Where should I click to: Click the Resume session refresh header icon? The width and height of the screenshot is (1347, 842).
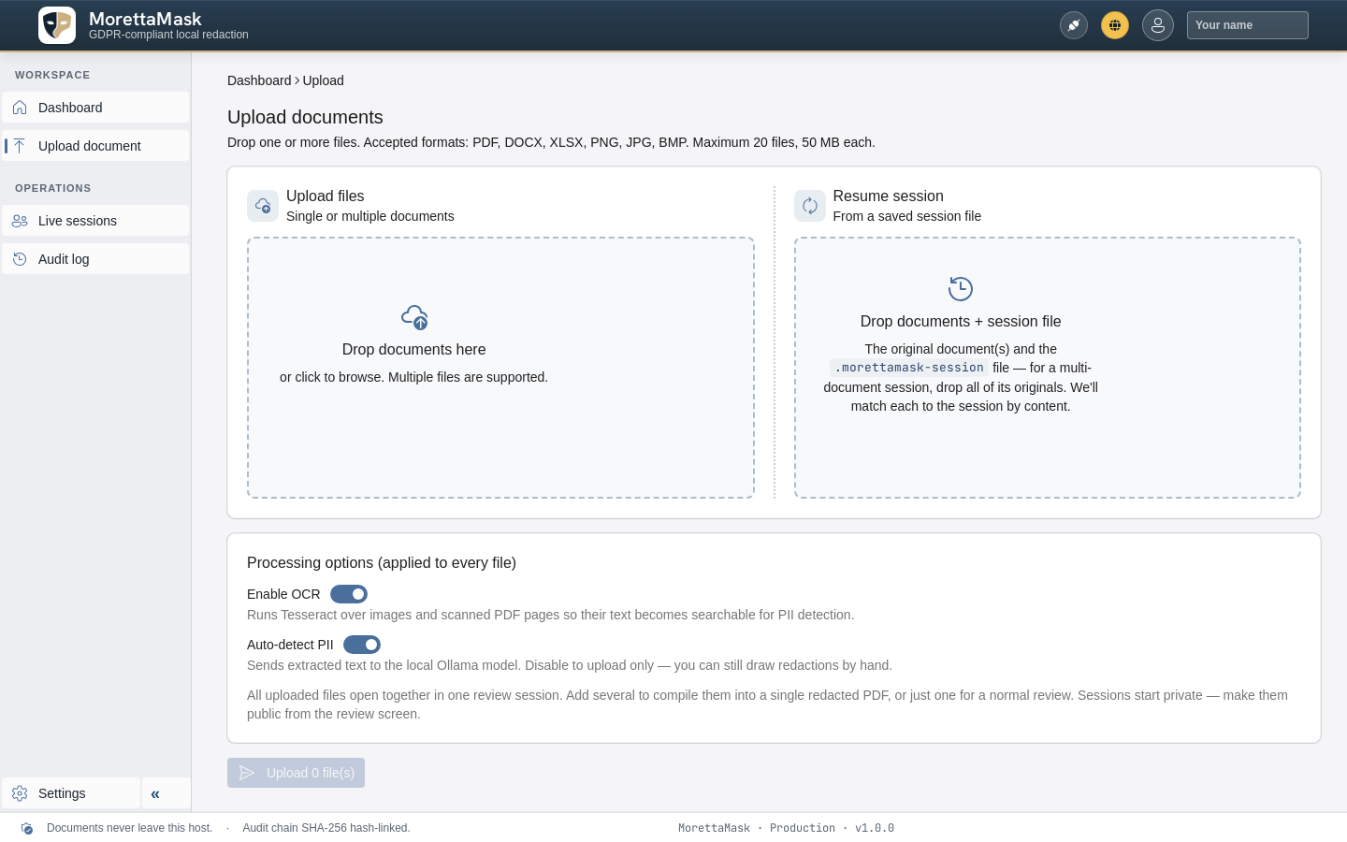coord(810,206)
